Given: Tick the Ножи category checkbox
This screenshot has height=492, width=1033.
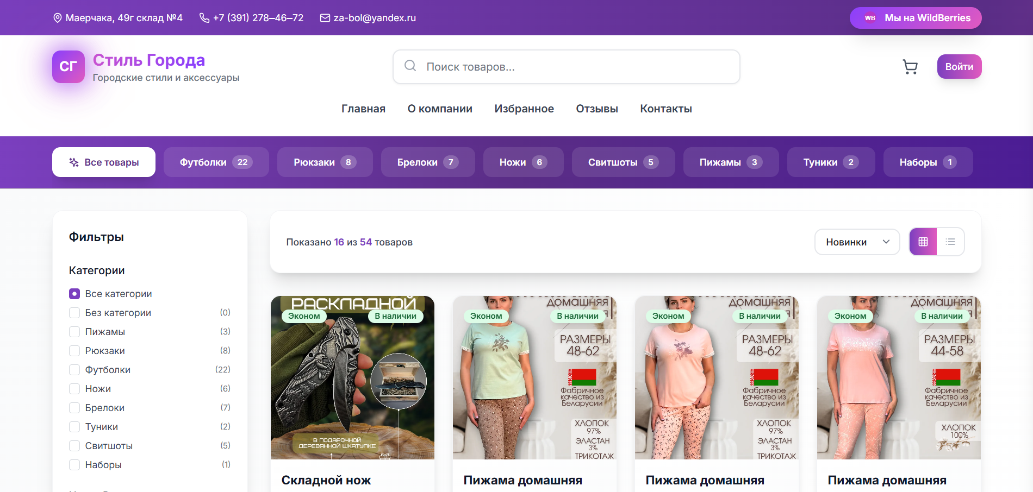Looking at the screenshot, I should [x=74, y=389].
